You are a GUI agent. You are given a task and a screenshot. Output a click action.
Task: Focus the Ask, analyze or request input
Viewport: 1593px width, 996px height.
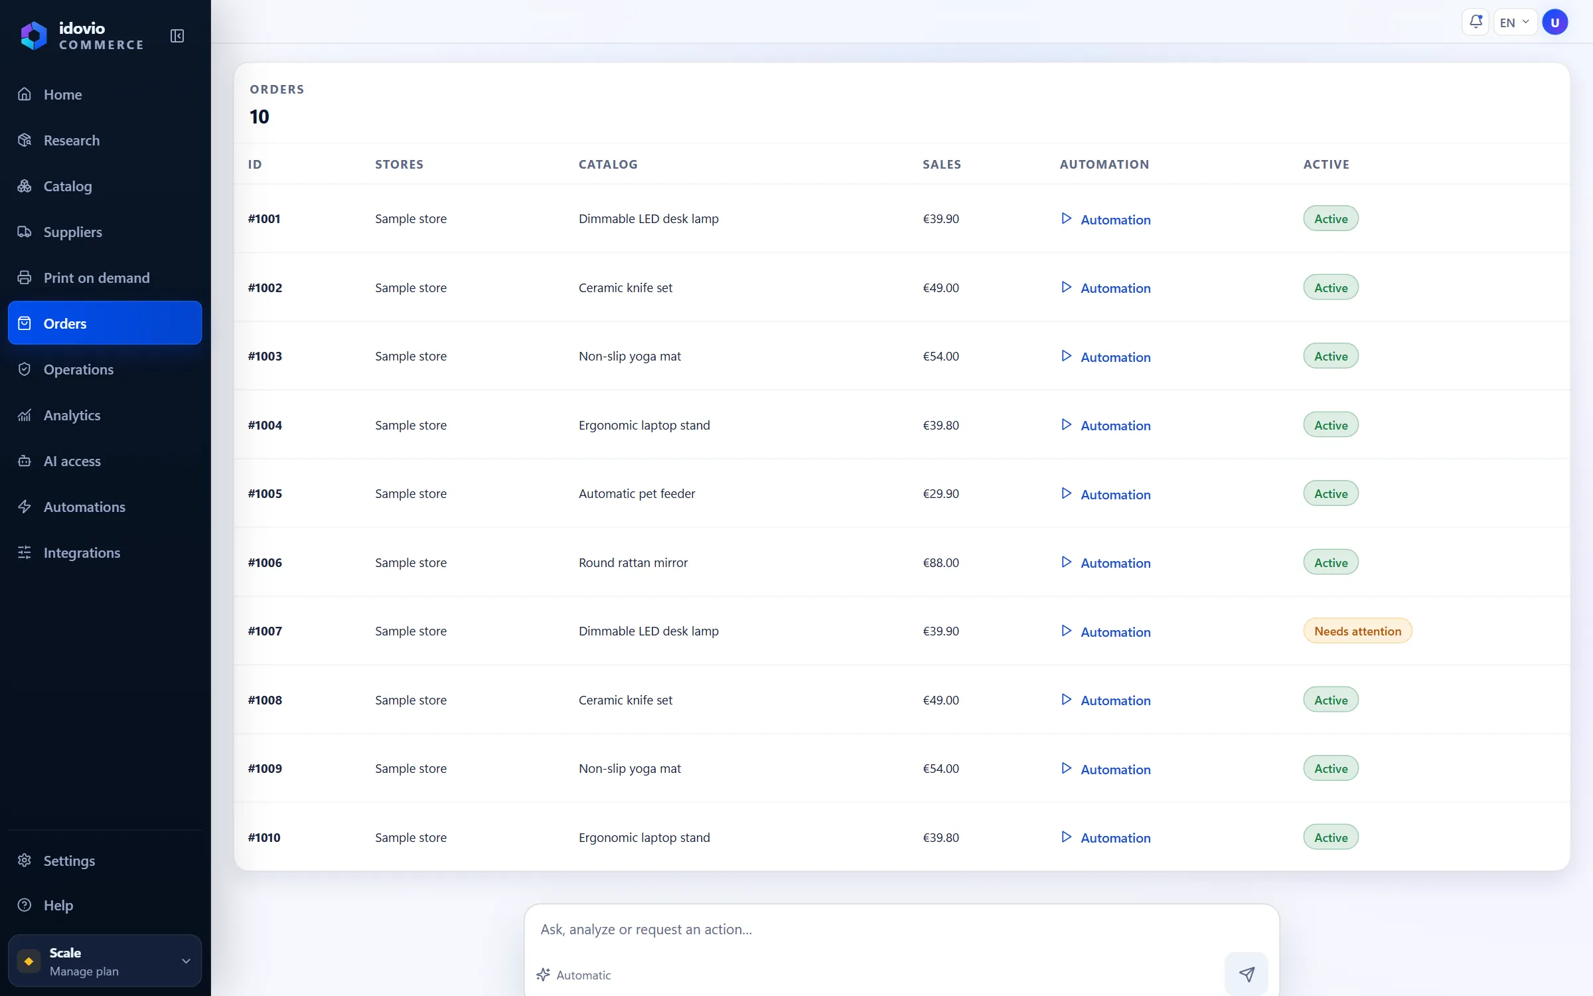[x=901, y=930]
